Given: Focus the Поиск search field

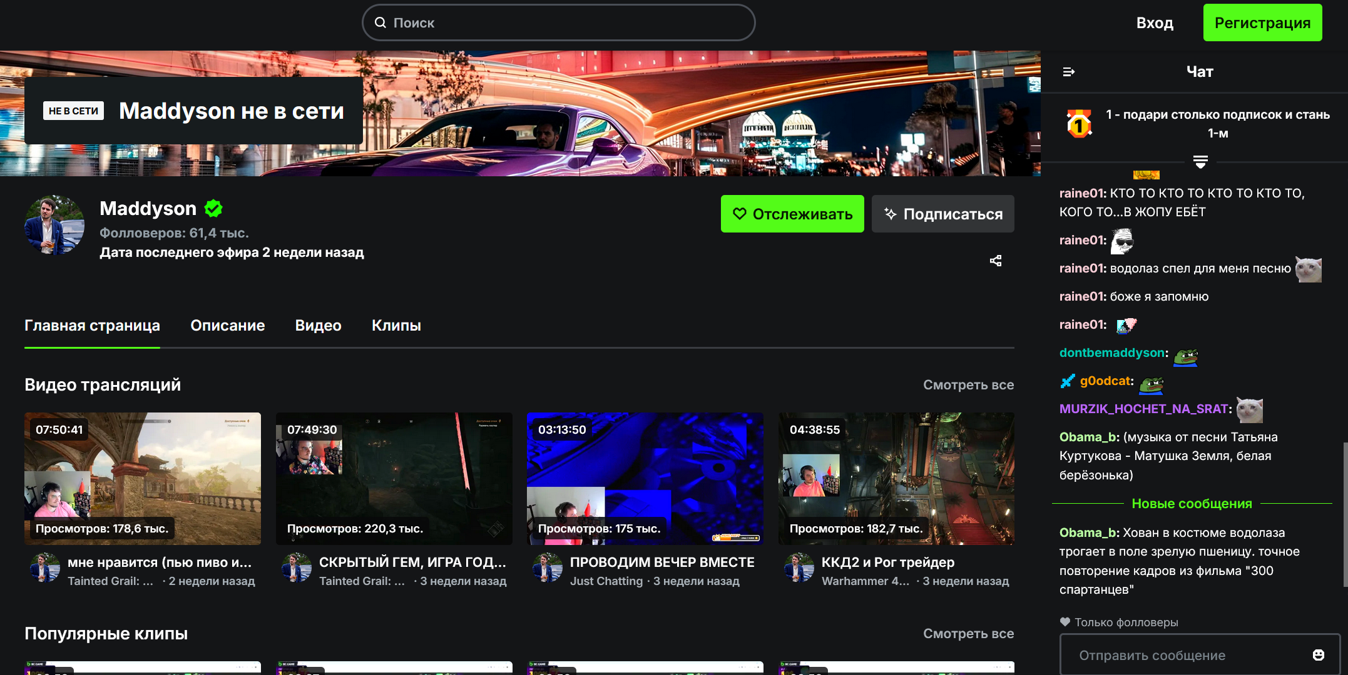Looking at the screenshot, I should (558, 22).
